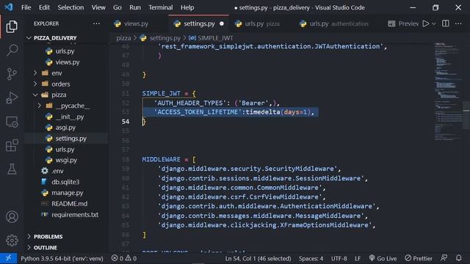Switch to the views.py tab
Screen dimensions: 470x264
(x=138, y=23)
